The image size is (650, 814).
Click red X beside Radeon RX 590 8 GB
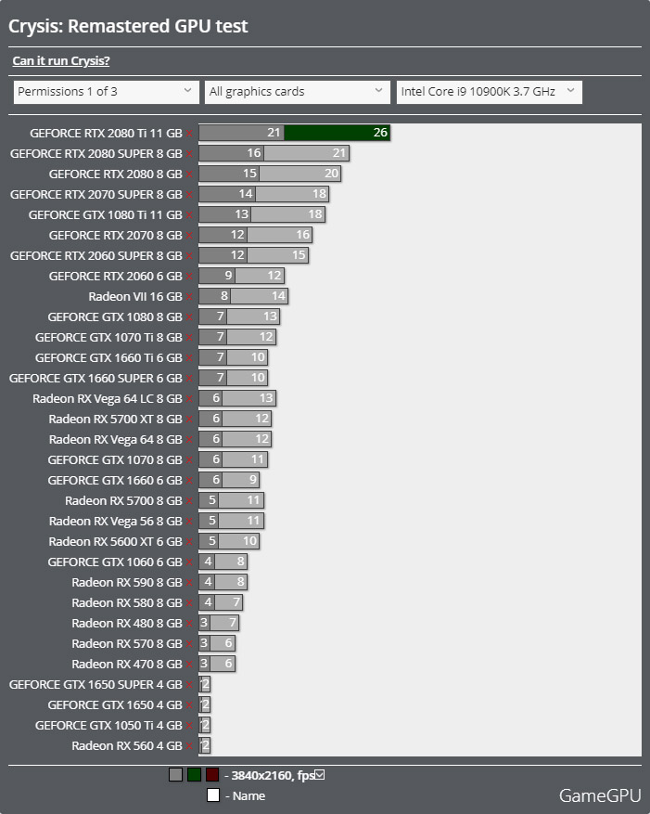(x=189, y=583)
